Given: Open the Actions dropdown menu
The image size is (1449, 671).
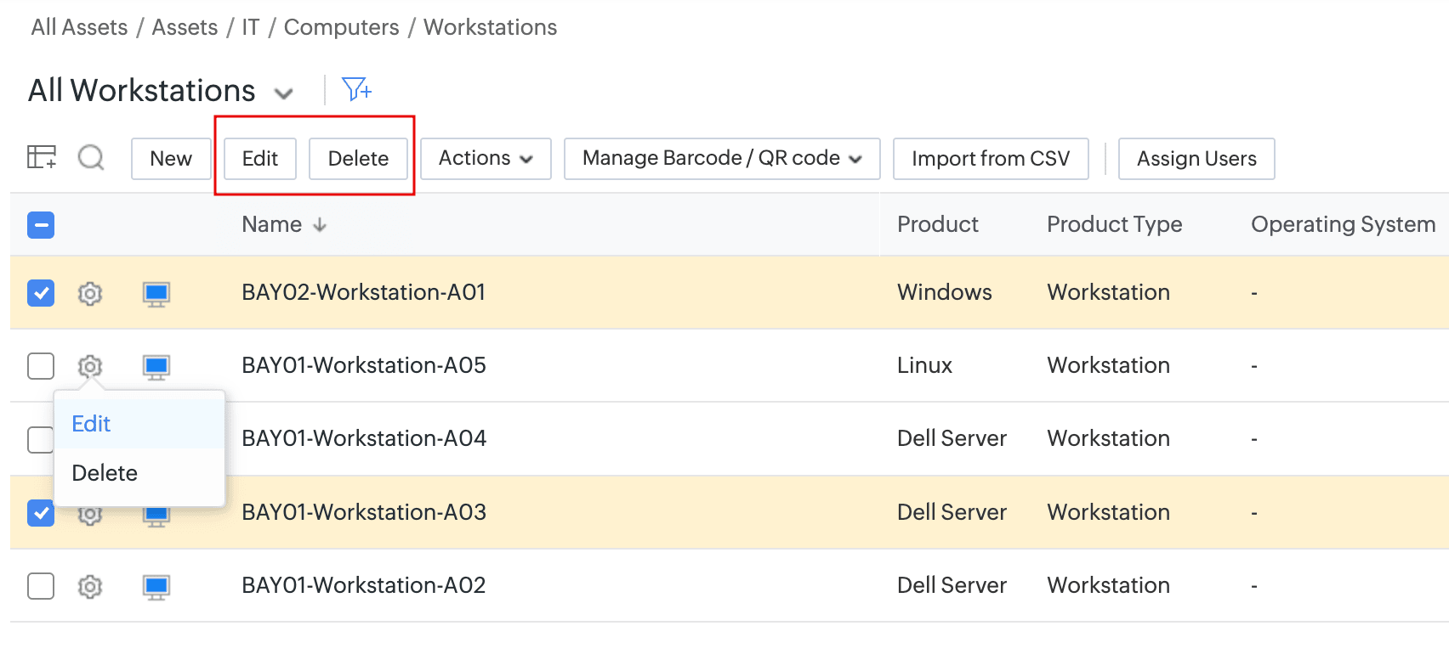Looking at the screenshot, I should pos(486,159).
